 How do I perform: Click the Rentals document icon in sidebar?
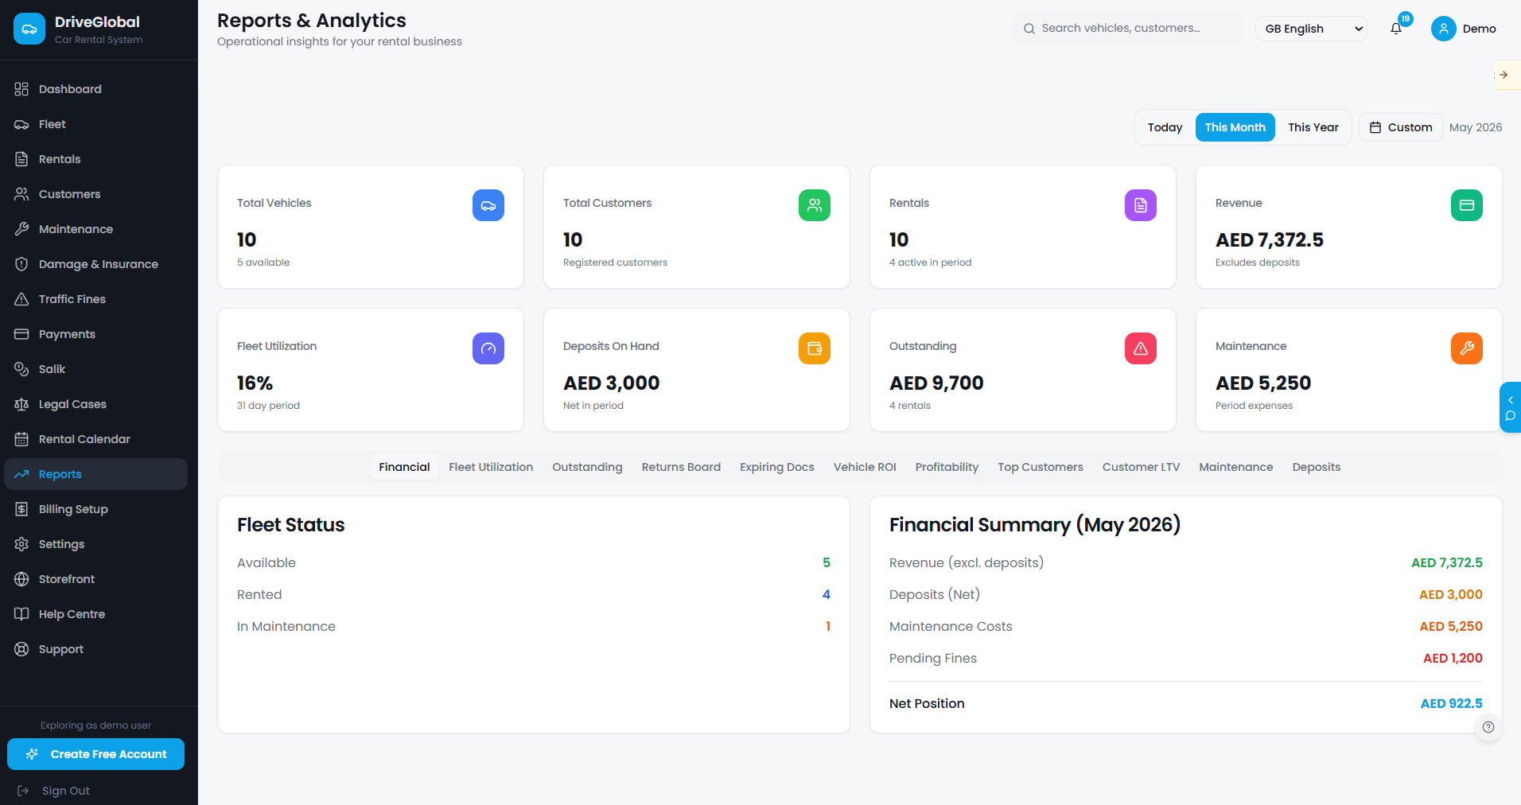pos(21,159)
